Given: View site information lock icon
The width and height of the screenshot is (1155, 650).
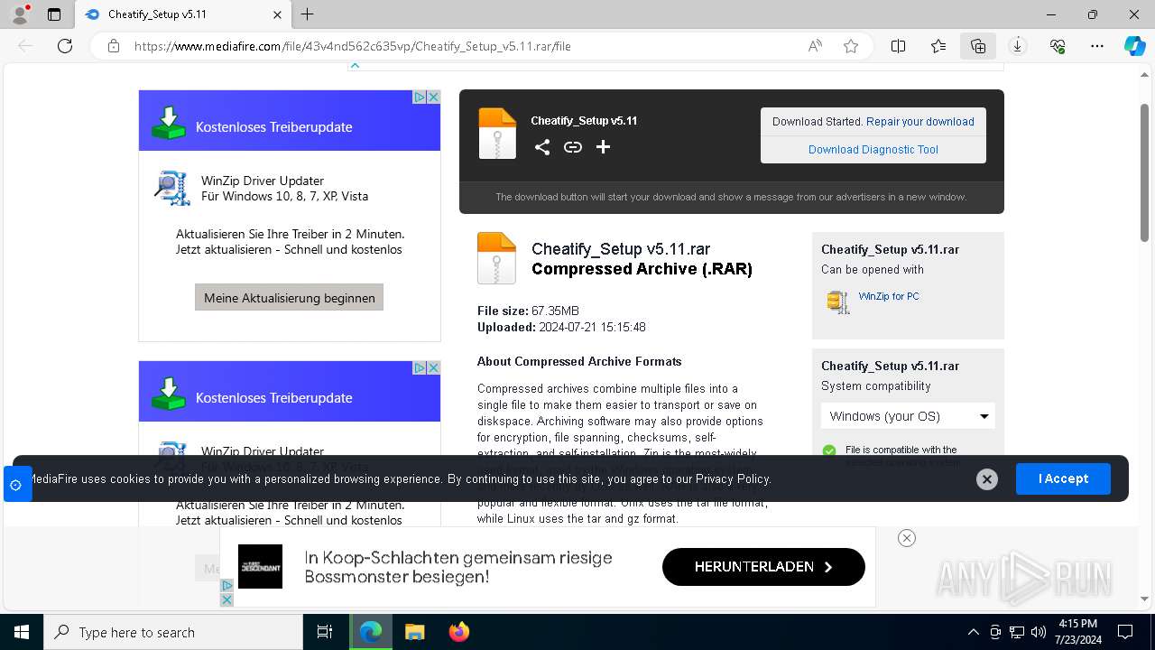Looking at the screenshot, I should point(114,46).
